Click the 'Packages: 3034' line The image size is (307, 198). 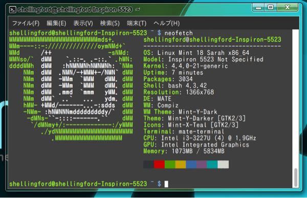click(168, 79)
